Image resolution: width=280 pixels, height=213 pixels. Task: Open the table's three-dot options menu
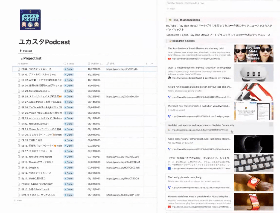click(x=152, y=64)
